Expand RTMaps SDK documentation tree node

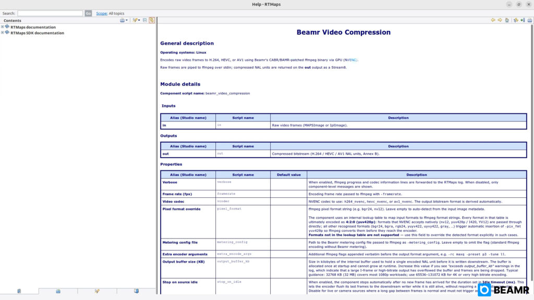(x=3, y=33)
